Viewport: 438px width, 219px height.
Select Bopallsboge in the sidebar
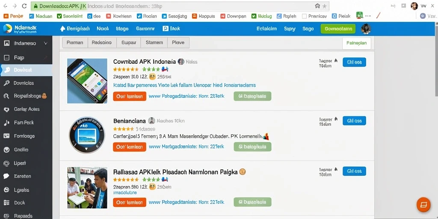click(x=26, y=96)
